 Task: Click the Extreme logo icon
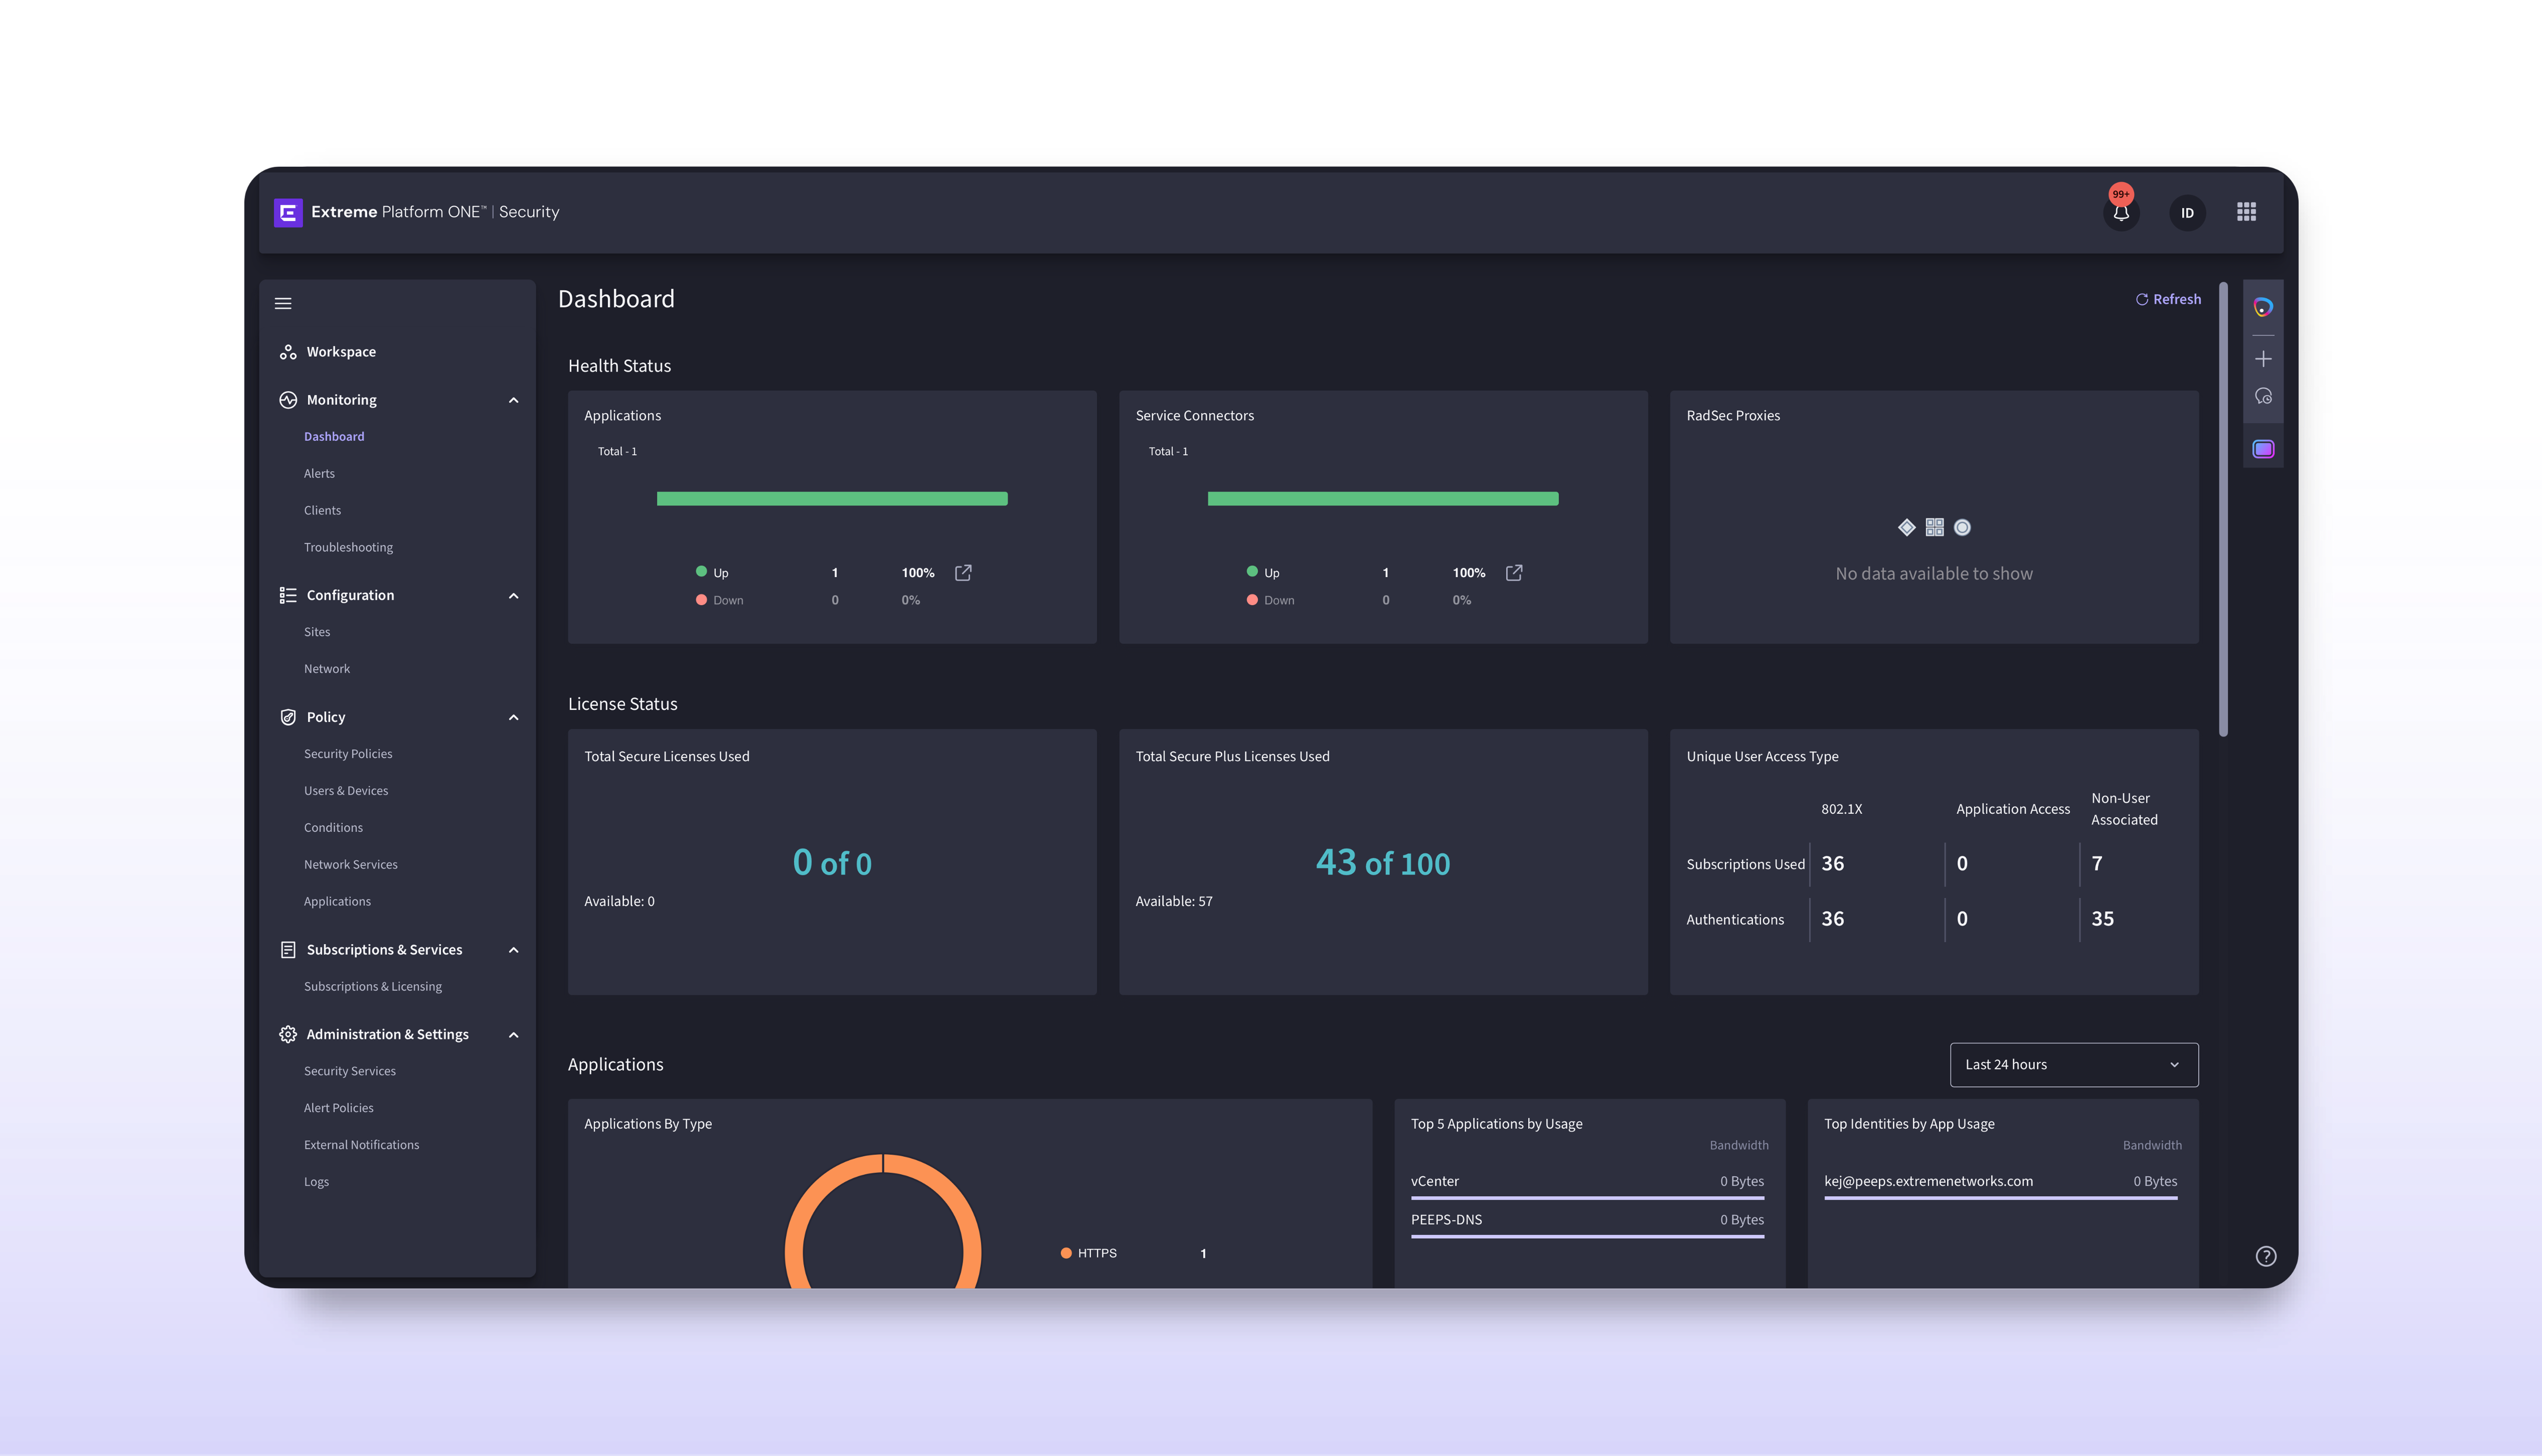288,212
